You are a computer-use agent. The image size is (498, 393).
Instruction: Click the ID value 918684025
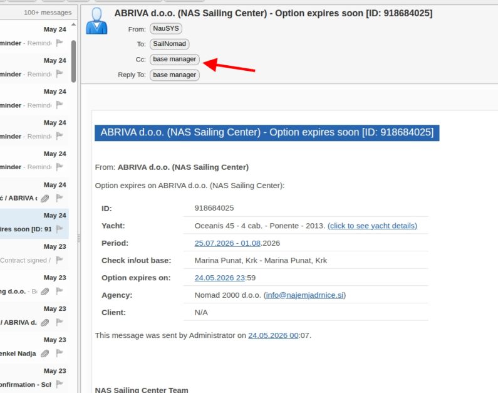pyautogui.click(x=214, y=208)
